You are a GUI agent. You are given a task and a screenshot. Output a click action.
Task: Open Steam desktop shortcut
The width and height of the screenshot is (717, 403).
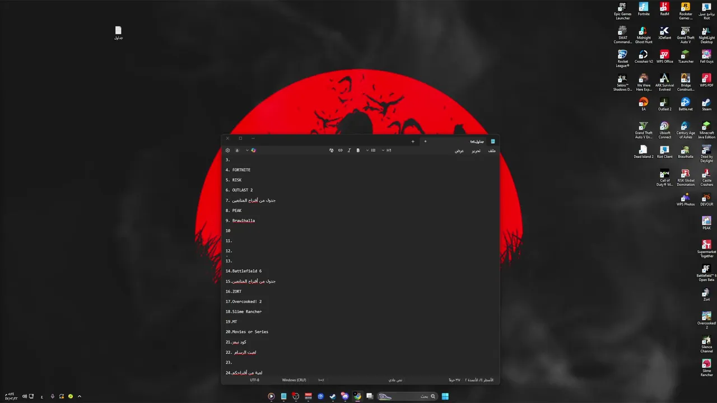click(706, 104)
